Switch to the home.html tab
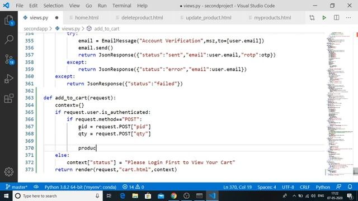Viewport: 358px width, 201px height. (87, 17)
